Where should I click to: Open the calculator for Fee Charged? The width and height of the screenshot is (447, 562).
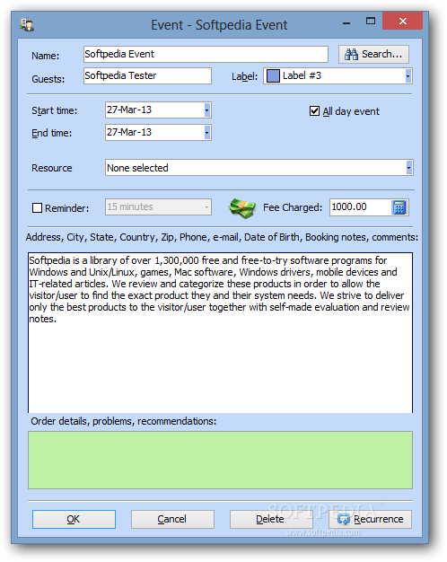399,207
